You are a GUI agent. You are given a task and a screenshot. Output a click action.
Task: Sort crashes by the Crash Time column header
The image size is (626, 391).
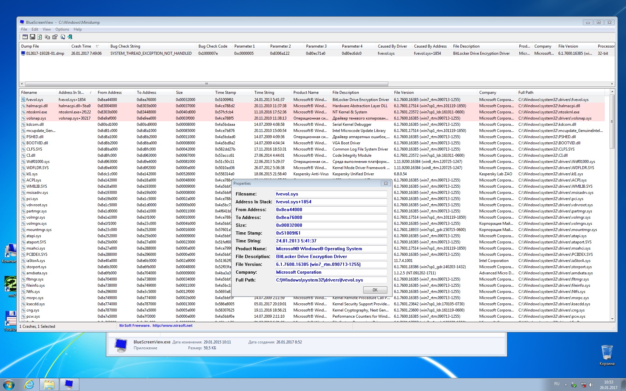(x=82, y=46)
